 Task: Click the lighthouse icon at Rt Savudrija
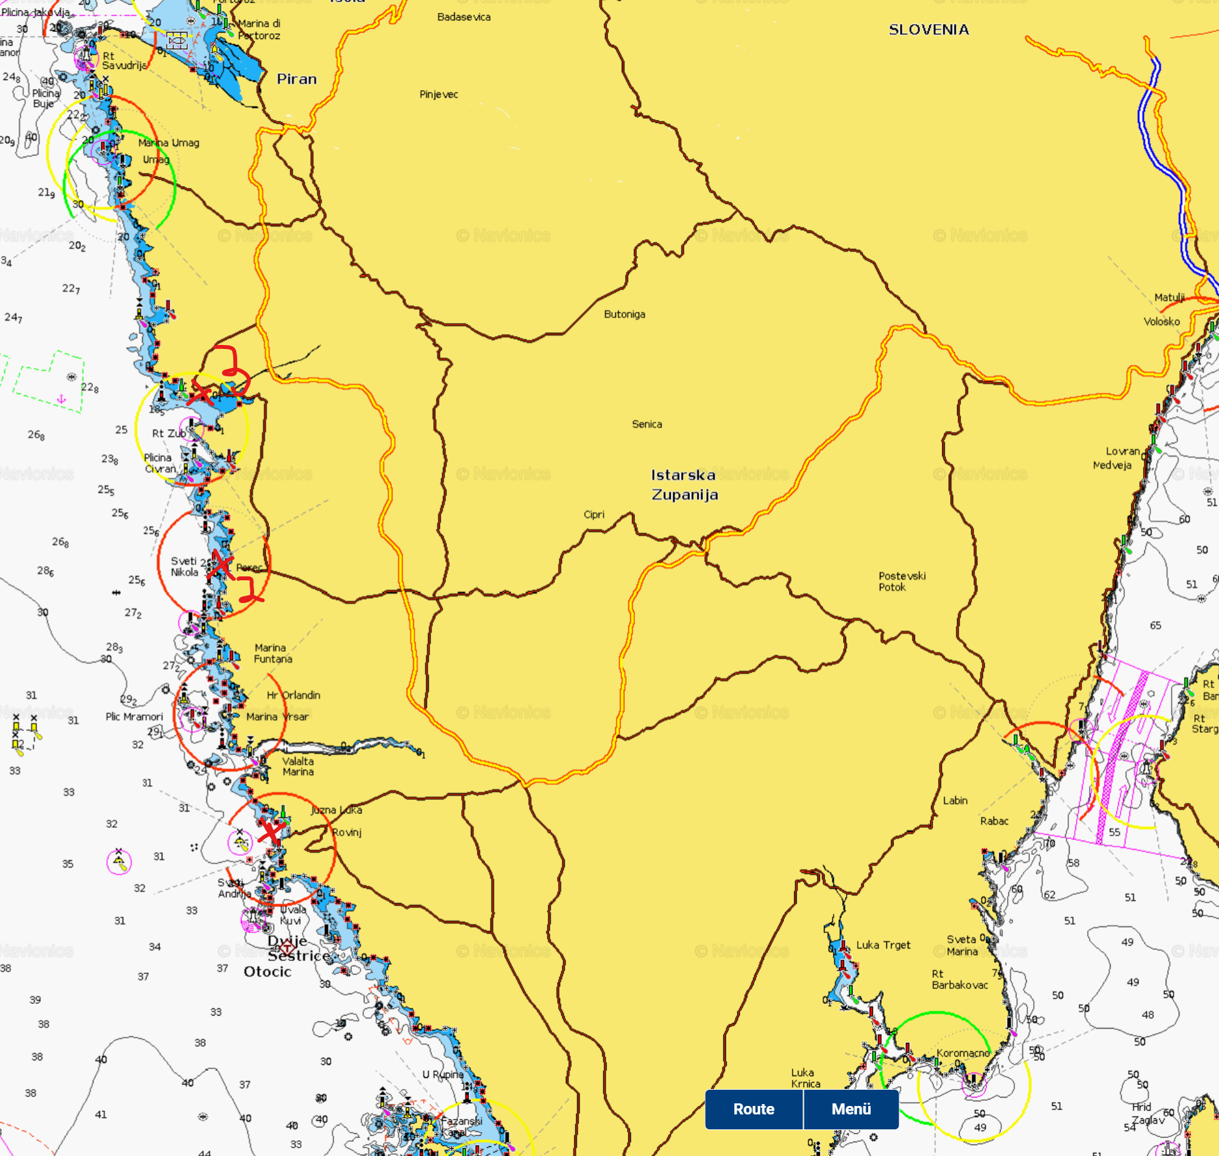(85, 57)
